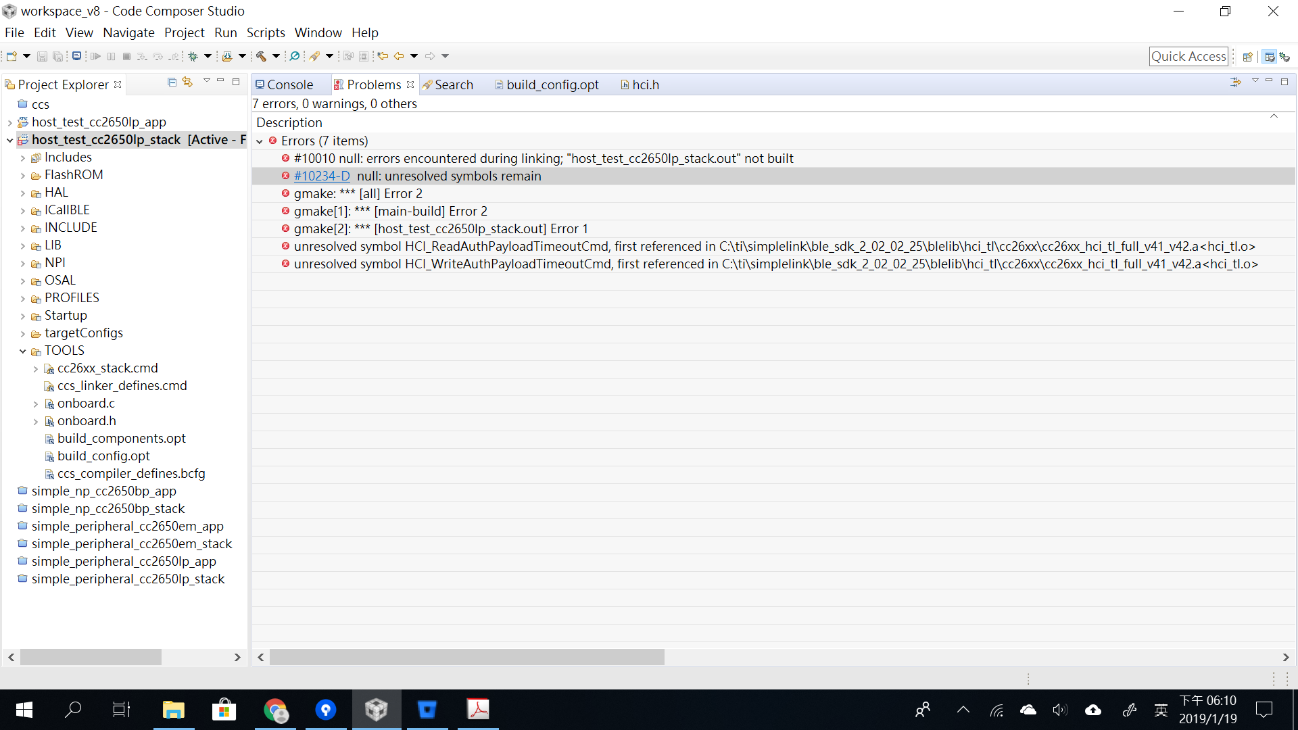Click the yellow Back navigation arrow
The width and height of the screenshot is (1298, 730).
pyautogui.click(x=399, y=56)
